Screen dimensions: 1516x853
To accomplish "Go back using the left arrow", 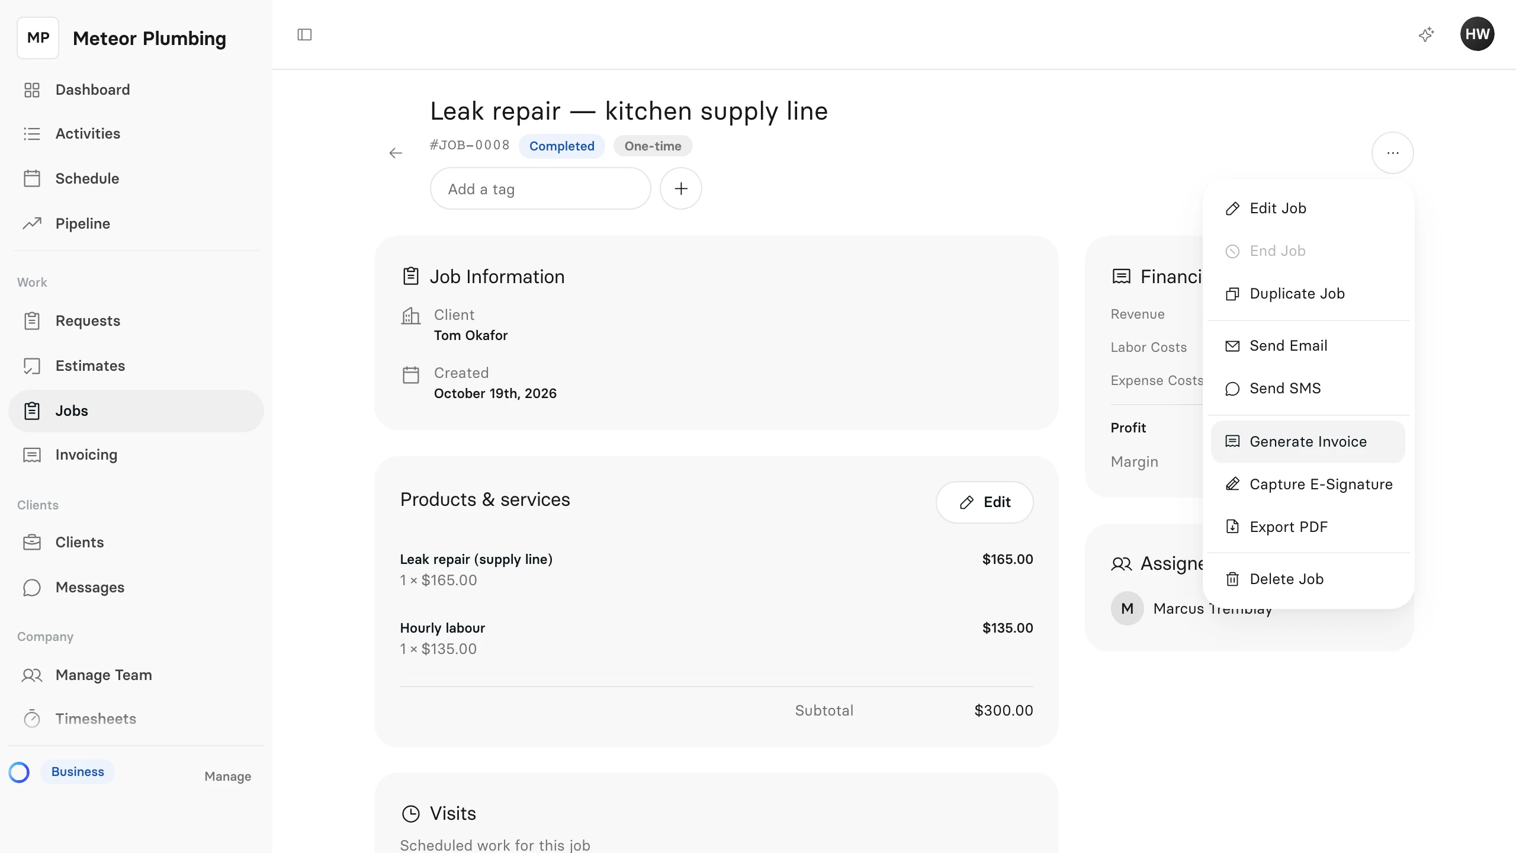I will [396, 153].
